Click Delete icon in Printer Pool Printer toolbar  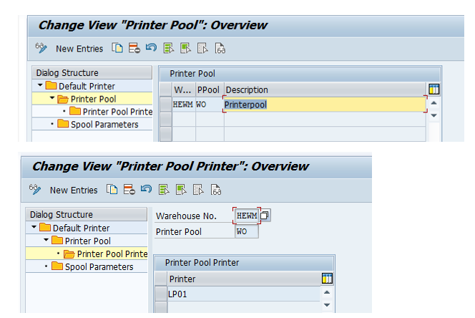tap(129, 189)
